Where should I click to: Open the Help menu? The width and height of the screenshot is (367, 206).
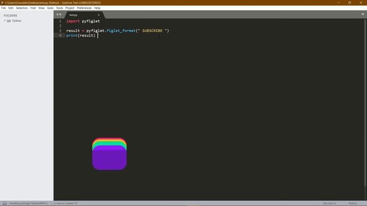coord(97,8)
